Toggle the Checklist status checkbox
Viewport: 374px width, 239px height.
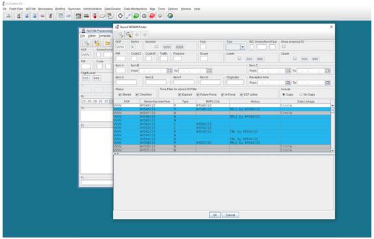click(x=137, y=95)
